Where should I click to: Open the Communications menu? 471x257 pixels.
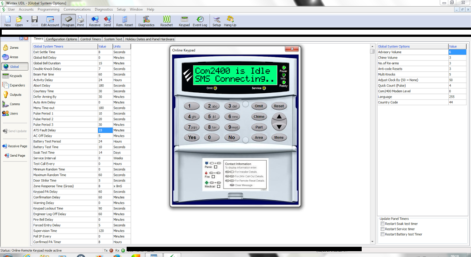pos(77,9)
